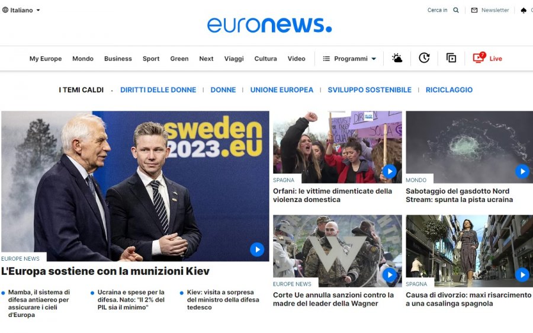Open the search magnifier icon
The width and height of the screenshot is (533, 333).
point(456,10)
